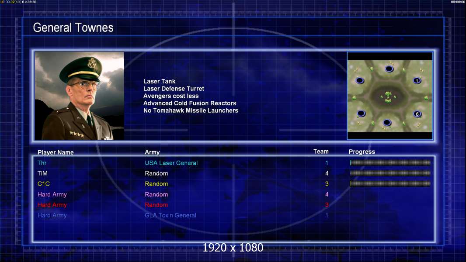
Task: Click the Avengers cost less line
Action: 171,96
